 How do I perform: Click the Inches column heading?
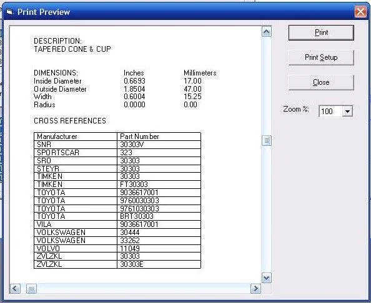click(134, 73)
